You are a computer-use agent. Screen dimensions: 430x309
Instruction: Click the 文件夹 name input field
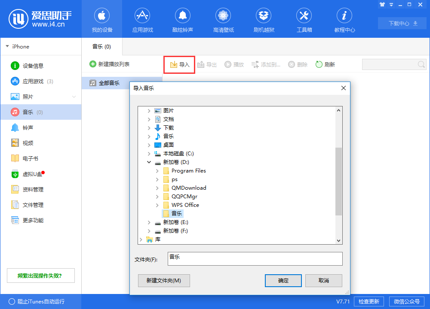point(255,259)
